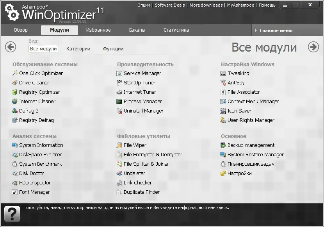The height and width of the screenshot is (227, 324).
Task: Launch Link Checker module
Action: 134,183
